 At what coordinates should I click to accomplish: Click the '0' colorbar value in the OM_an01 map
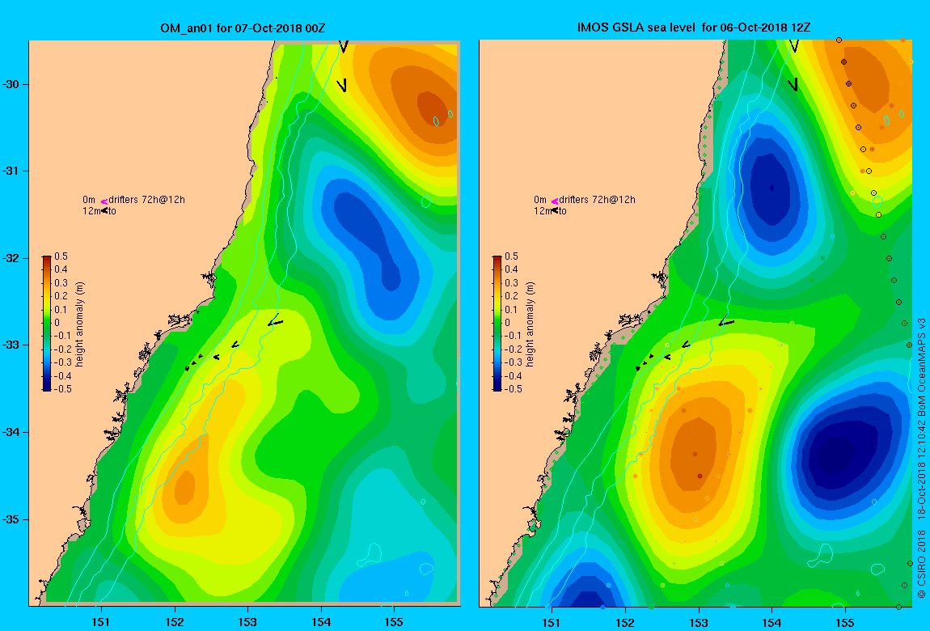pyautogui.click(x=57, y=323)
